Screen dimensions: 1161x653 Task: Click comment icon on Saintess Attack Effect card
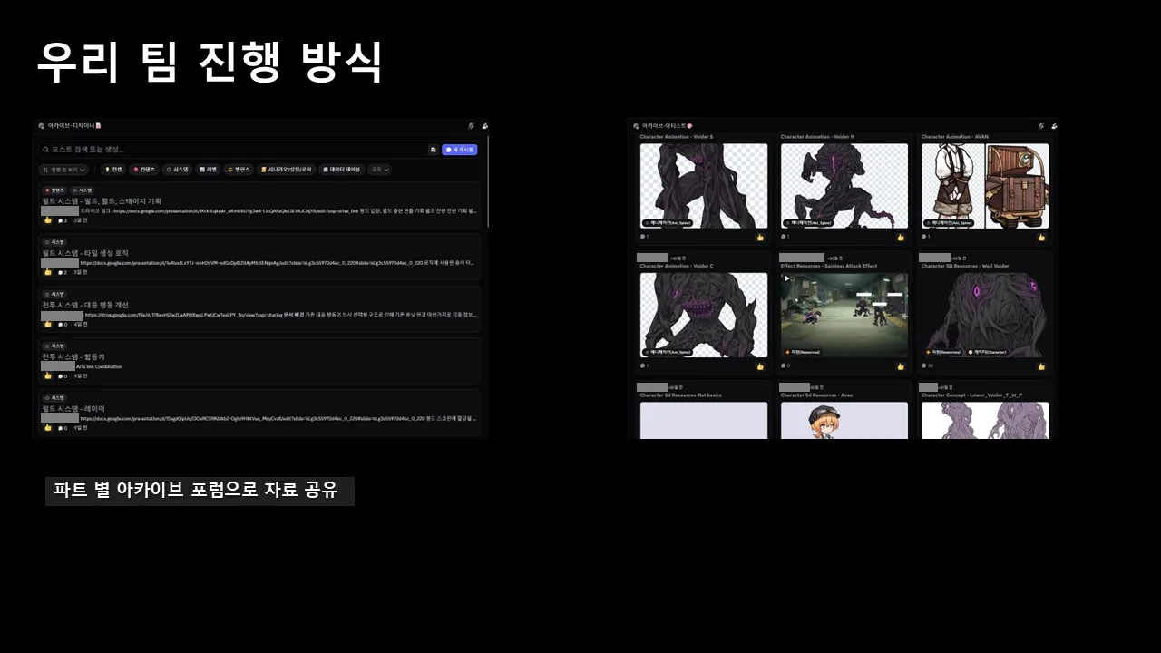(x=784, y=366)
